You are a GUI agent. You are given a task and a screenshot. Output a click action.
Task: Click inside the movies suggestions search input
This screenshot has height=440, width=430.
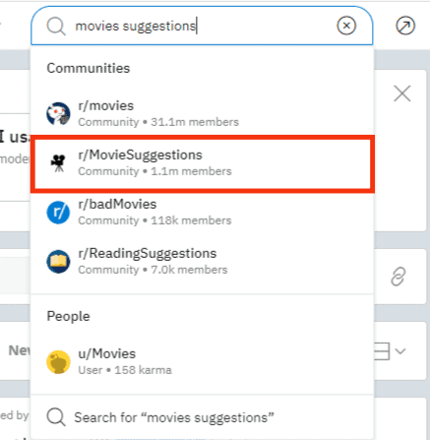pyautogui.click(x=202, y=26)
